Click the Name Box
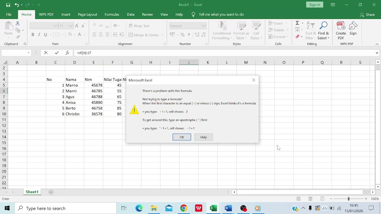 coord(14,53)
